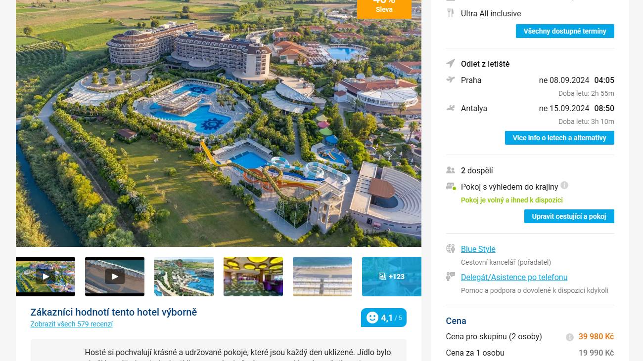Screen dimensions: 643x361
Task: Click Upravit cestující a pokoj button
Action: click(569, 216)
